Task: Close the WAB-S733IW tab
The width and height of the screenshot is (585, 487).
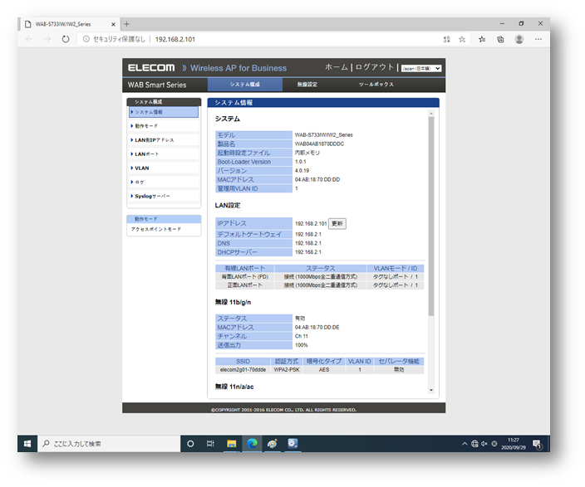Action: point(113,24)
